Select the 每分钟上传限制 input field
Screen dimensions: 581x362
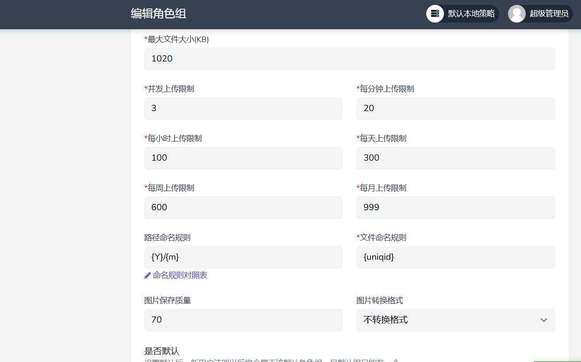(x=455, y=108)
